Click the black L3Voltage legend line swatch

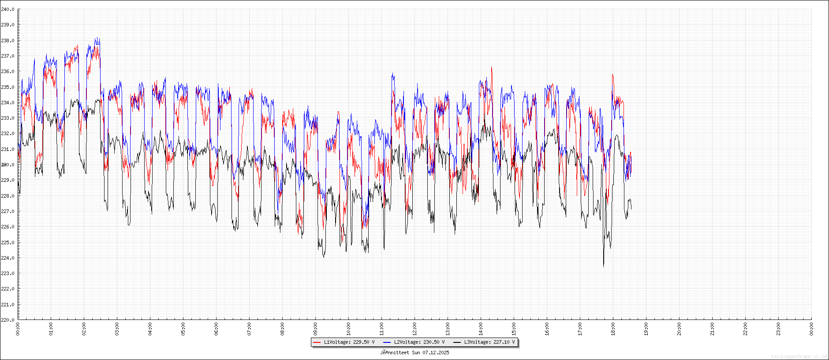click(x=457, y=342)
